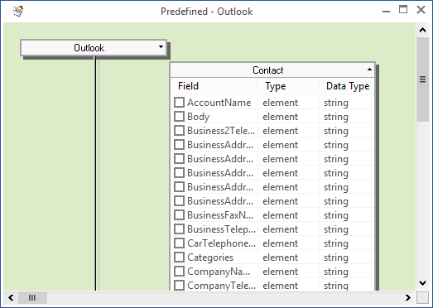
Task: Check the Body field checkbox
Action: 179,116
